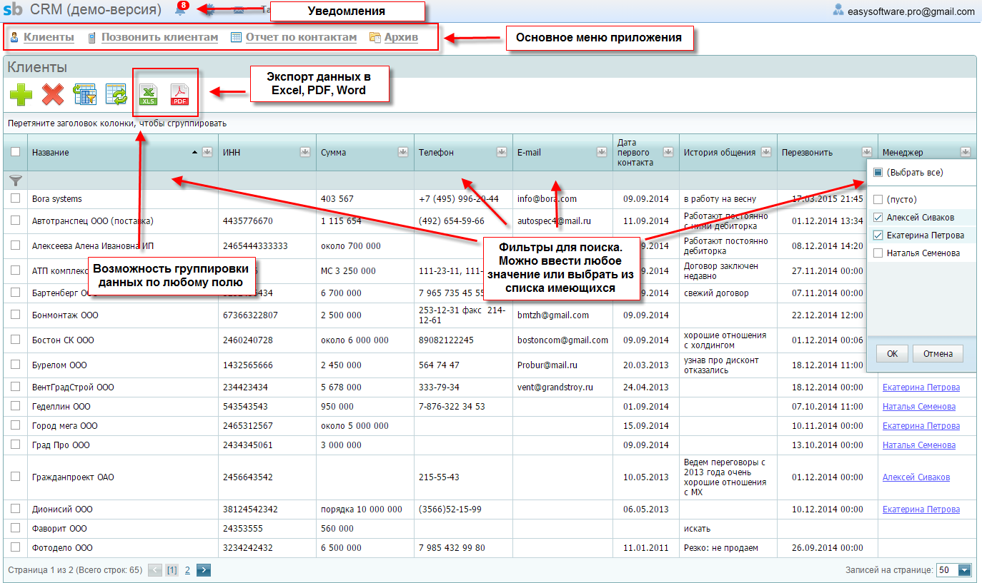Viewport: 982px width, 583px height.
Task: Check the Bora systems row checkbox
Action: coord(16,198)
